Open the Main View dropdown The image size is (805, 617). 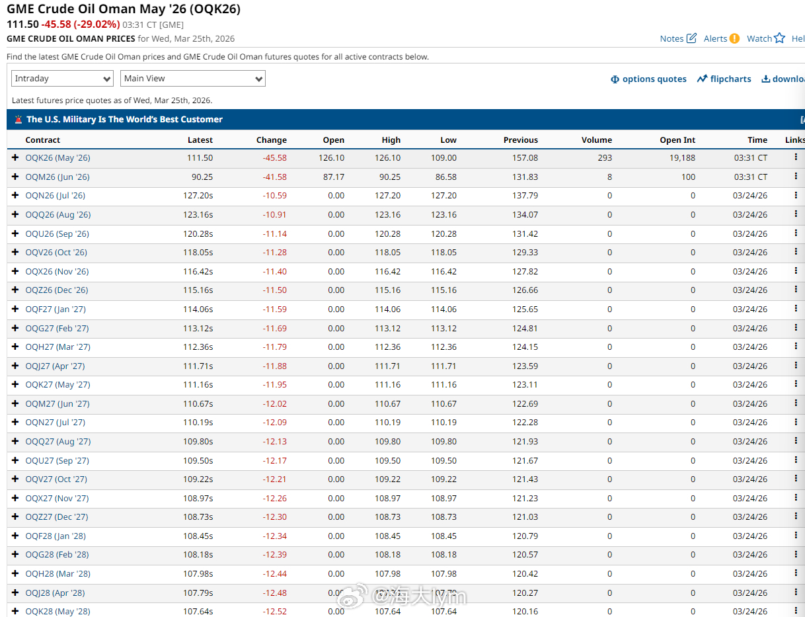(x=192, y=79)
